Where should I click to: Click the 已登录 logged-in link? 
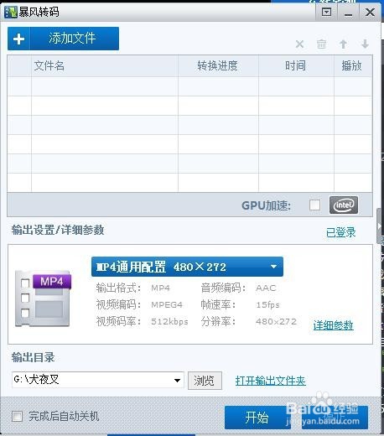340,232
